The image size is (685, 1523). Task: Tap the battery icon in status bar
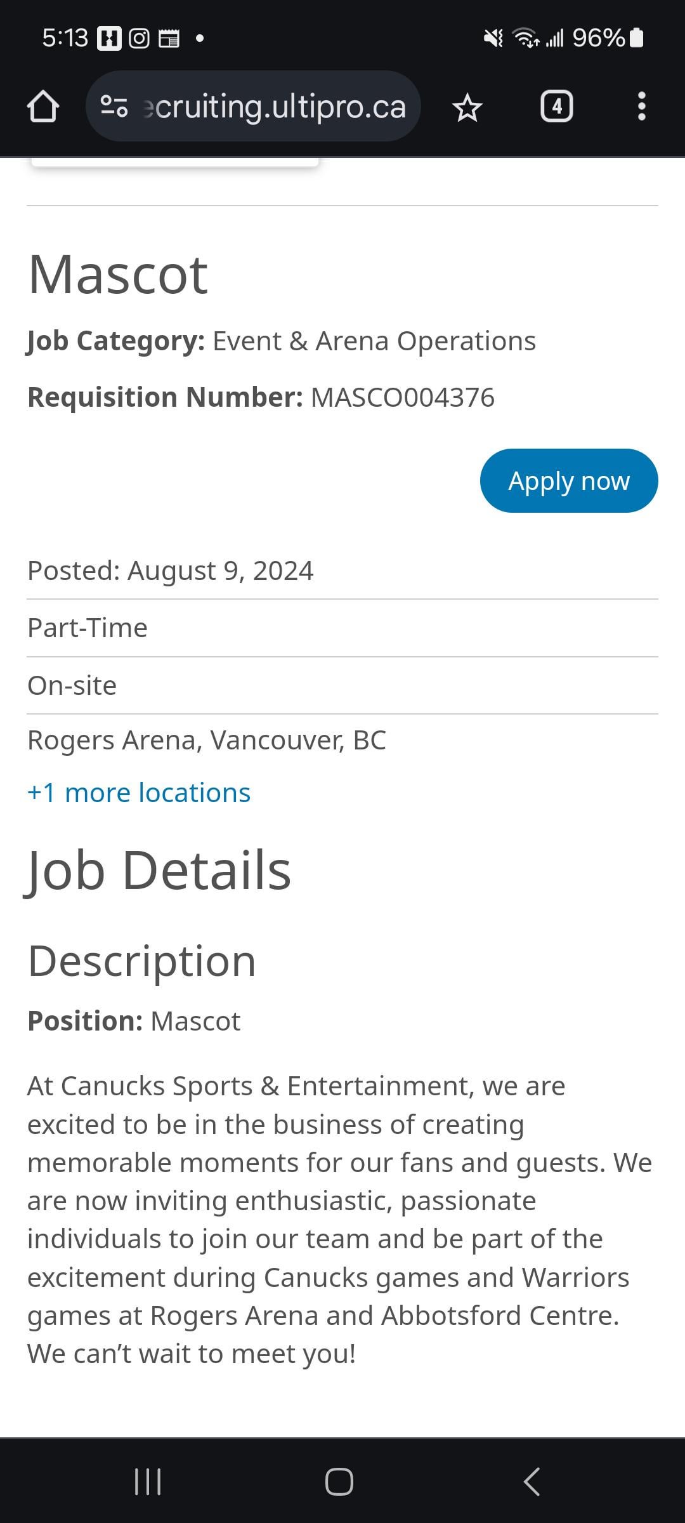tap(637, 38)
